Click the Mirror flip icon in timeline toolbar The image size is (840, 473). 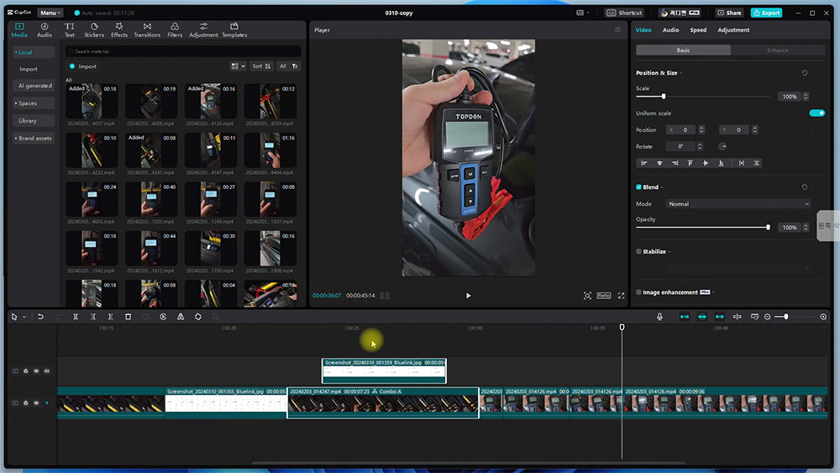(x=181, y=317)
